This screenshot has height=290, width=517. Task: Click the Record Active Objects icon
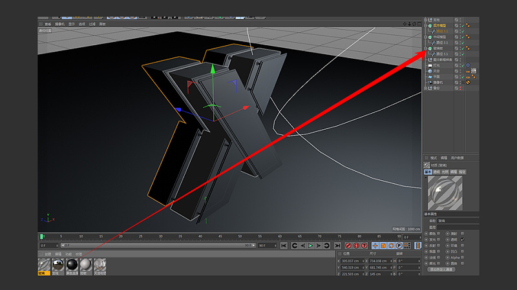pyautogui.click(x=348, y=245)
